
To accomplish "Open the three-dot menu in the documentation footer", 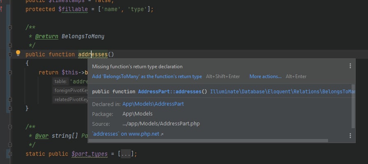I will (350, 136).
